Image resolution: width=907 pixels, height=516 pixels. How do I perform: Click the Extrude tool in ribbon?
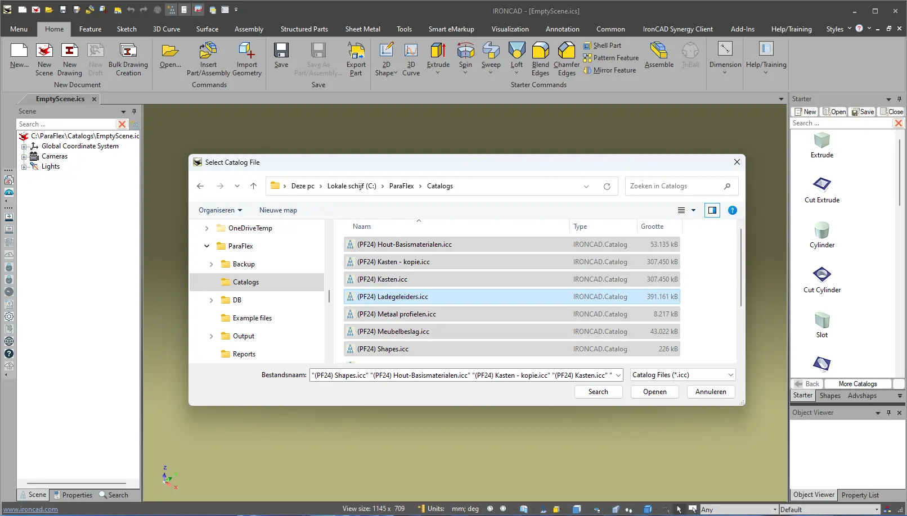[x=438, y=52]
